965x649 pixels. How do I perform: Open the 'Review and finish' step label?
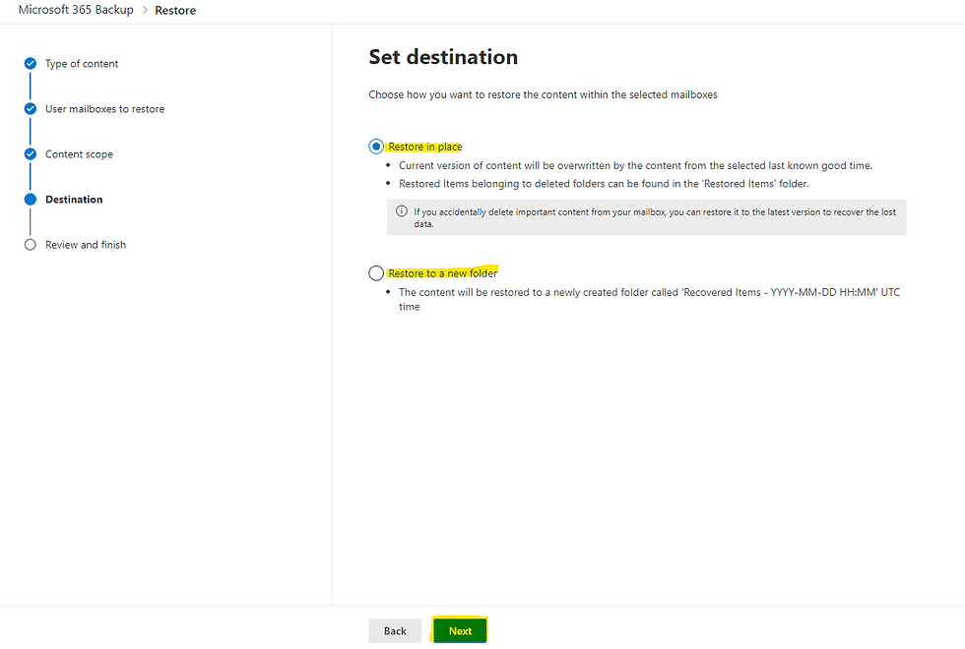coord(86,245)
